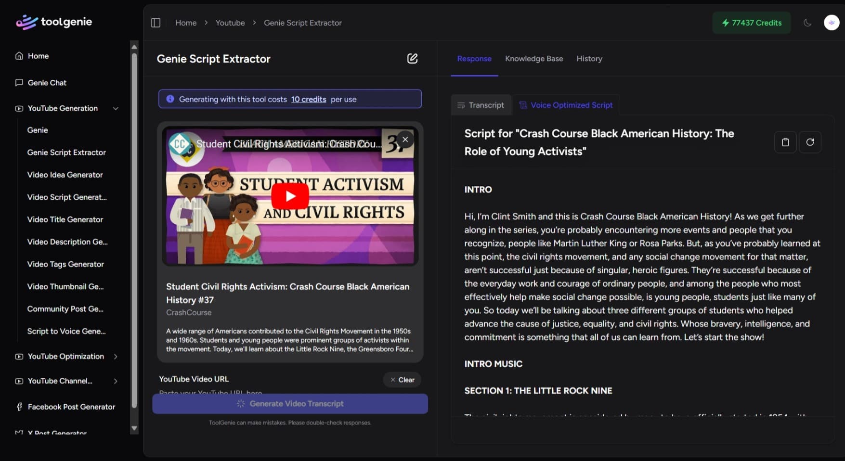Go to Youtube breadcrumb
Viewport: 845px width, 461px height.
(230, 23)
